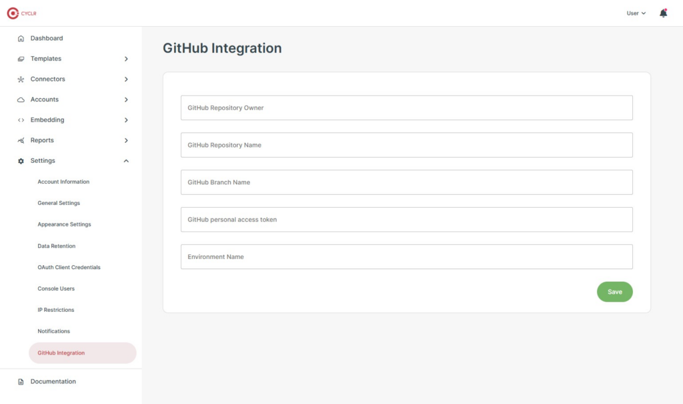683x404 pixels.
Task: Open the Accounts menu item
Action: 45,99
